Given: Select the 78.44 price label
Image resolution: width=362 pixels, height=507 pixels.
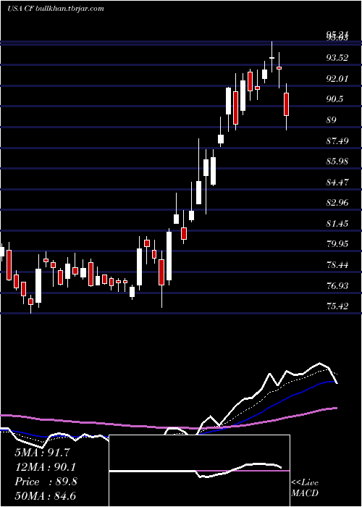Looking at the screenshot, I should (337, 265).
